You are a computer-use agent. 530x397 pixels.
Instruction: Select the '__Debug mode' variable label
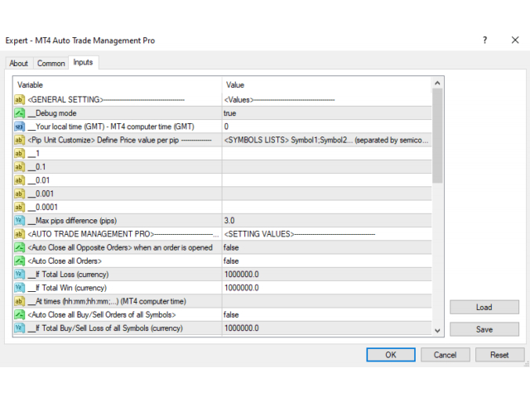coord(52,113)
